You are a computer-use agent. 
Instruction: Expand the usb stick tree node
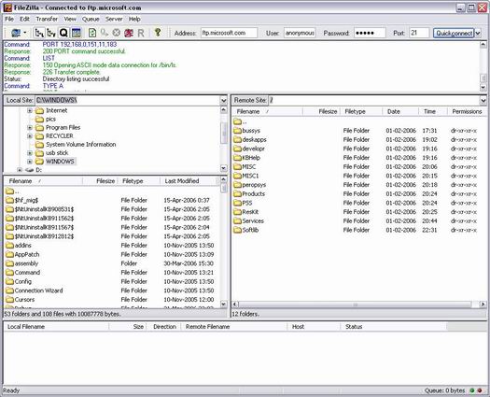(x=30, y=152)
